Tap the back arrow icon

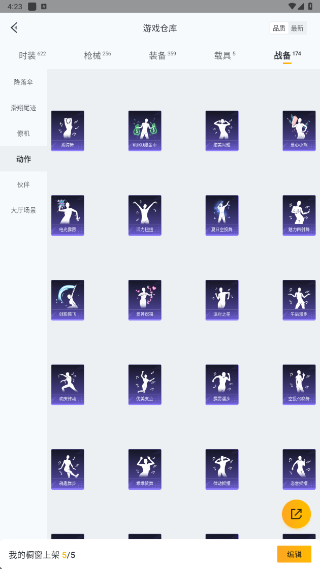[x=14, y=27]
